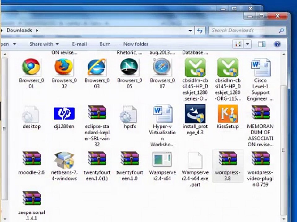Select cbsidlm HP Deskjet -ORG-115 installer icon
297x222 pixels.
(x=228, y=67)
